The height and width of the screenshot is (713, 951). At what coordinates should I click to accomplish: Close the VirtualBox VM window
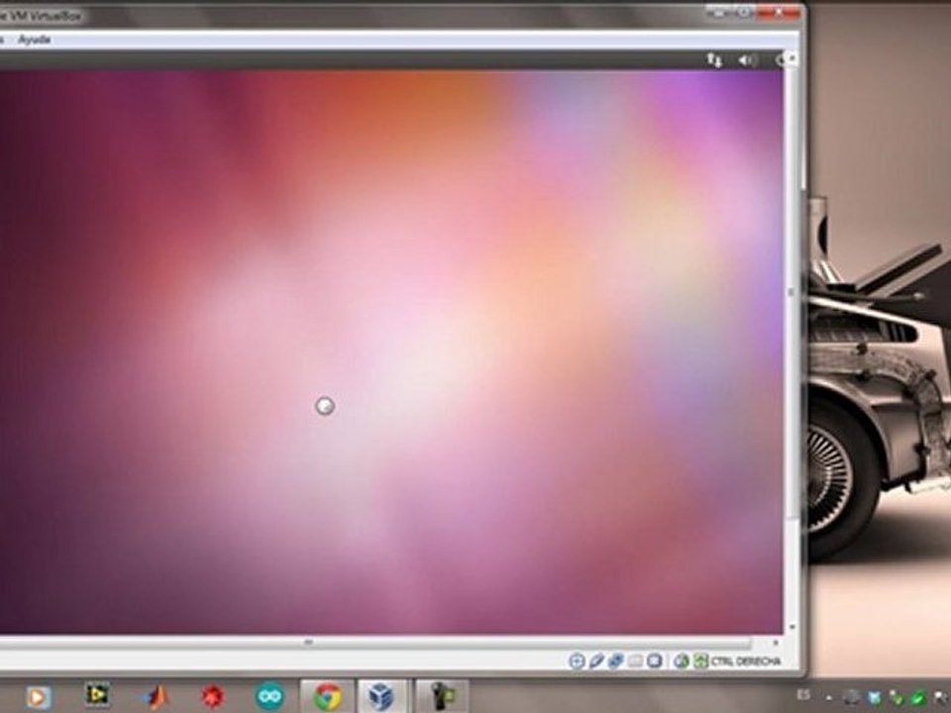pos(780,12)
